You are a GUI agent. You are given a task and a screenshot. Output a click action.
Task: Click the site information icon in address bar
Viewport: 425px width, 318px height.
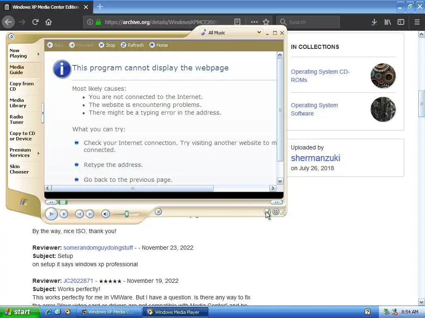coord(90,22)
